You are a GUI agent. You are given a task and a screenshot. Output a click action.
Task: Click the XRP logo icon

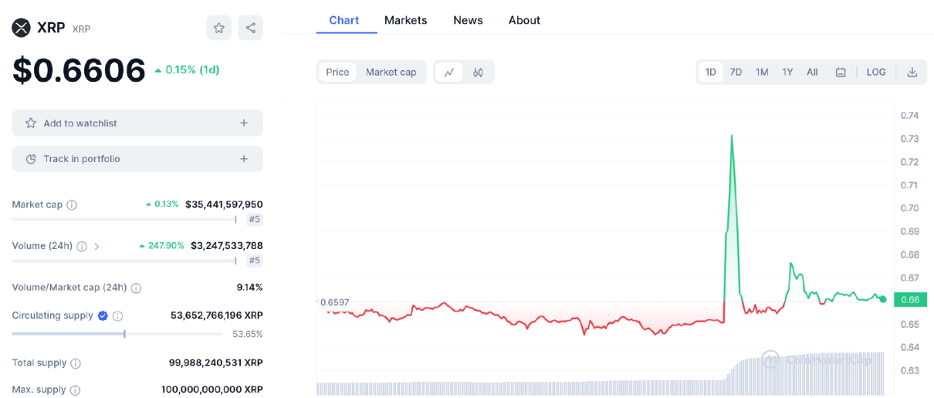[x=21, y=28]
